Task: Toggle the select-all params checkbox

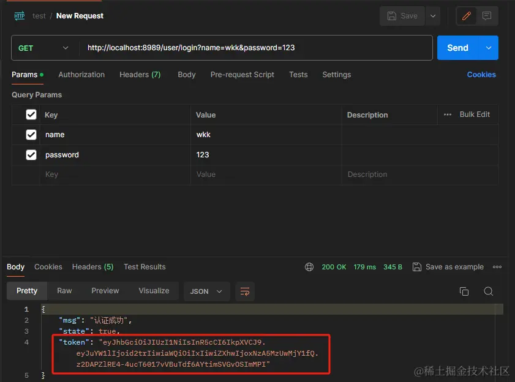Action: click(31, 114)
